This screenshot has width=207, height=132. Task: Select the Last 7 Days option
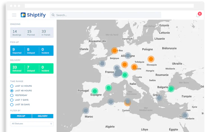pyautogui.click(x=12, y=100)
